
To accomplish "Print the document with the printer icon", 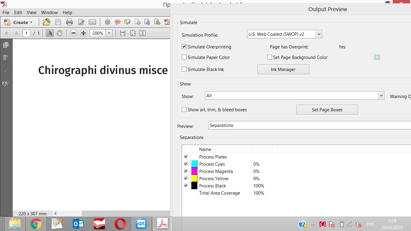I will coord(70,22).
